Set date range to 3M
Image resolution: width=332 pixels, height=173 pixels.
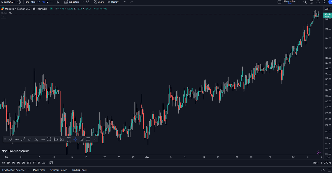(18, 163)
